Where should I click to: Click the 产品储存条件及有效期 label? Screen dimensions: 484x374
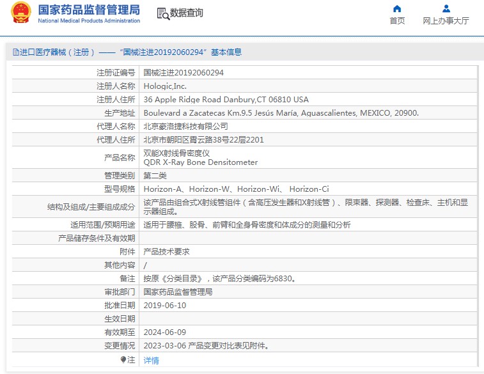coord(97,238)
